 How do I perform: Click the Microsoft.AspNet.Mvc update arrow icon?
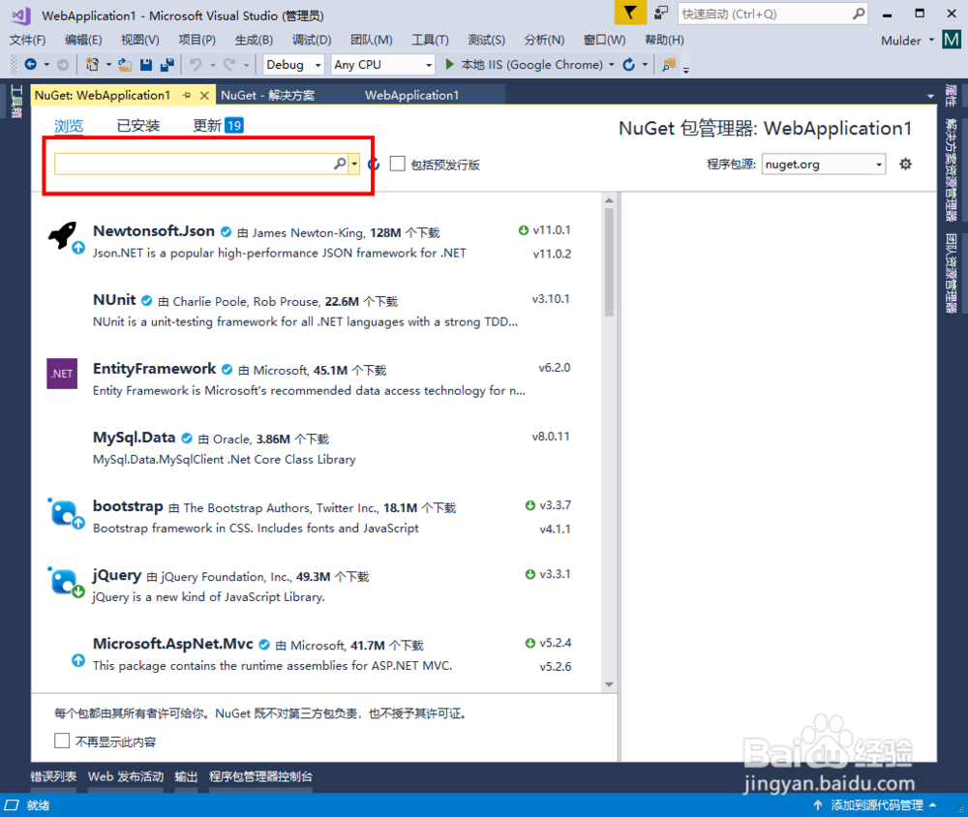(x=78, y=660)
